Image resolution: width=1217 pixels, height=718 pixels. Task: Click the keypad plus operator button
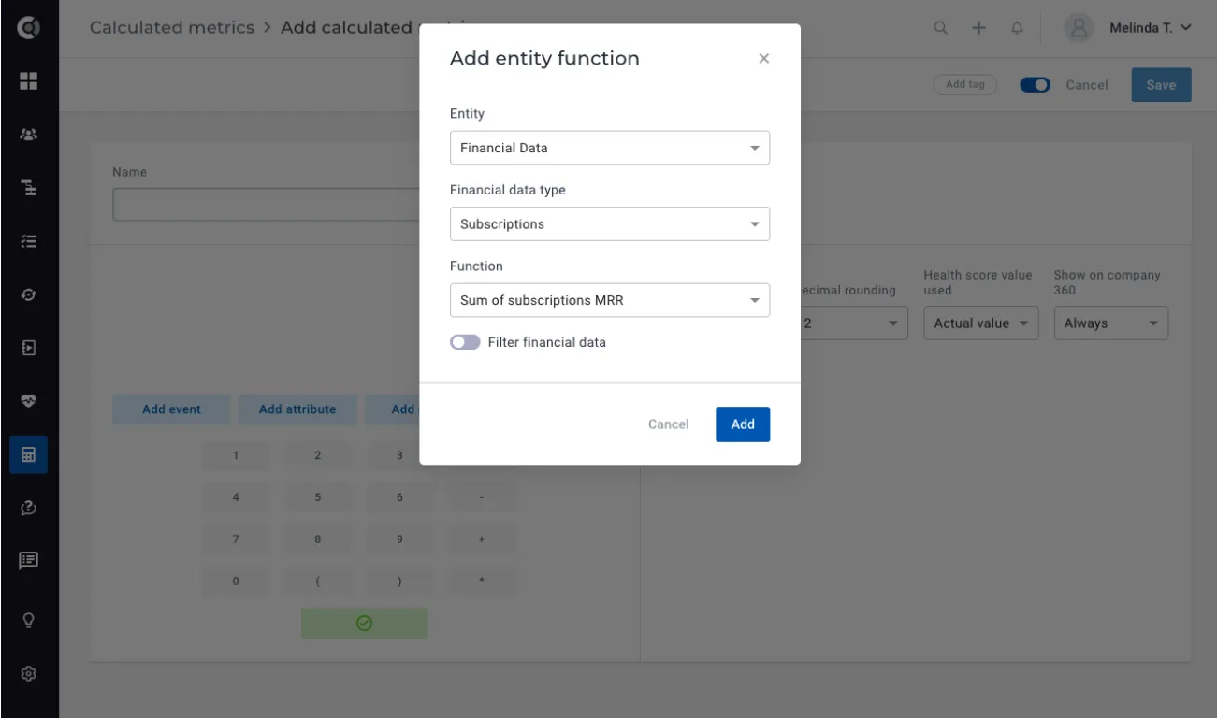(482, 539)
